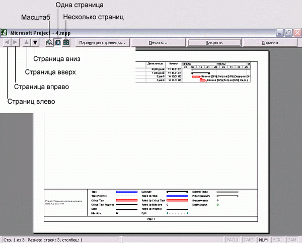Activate the Zoom magnifier tool
Viewport: 302px width, 243px height.
(x=49, y=42)
